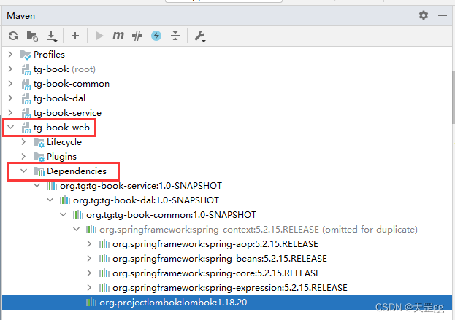
Task: Click lombok library icon
Action: coord(91,303)
